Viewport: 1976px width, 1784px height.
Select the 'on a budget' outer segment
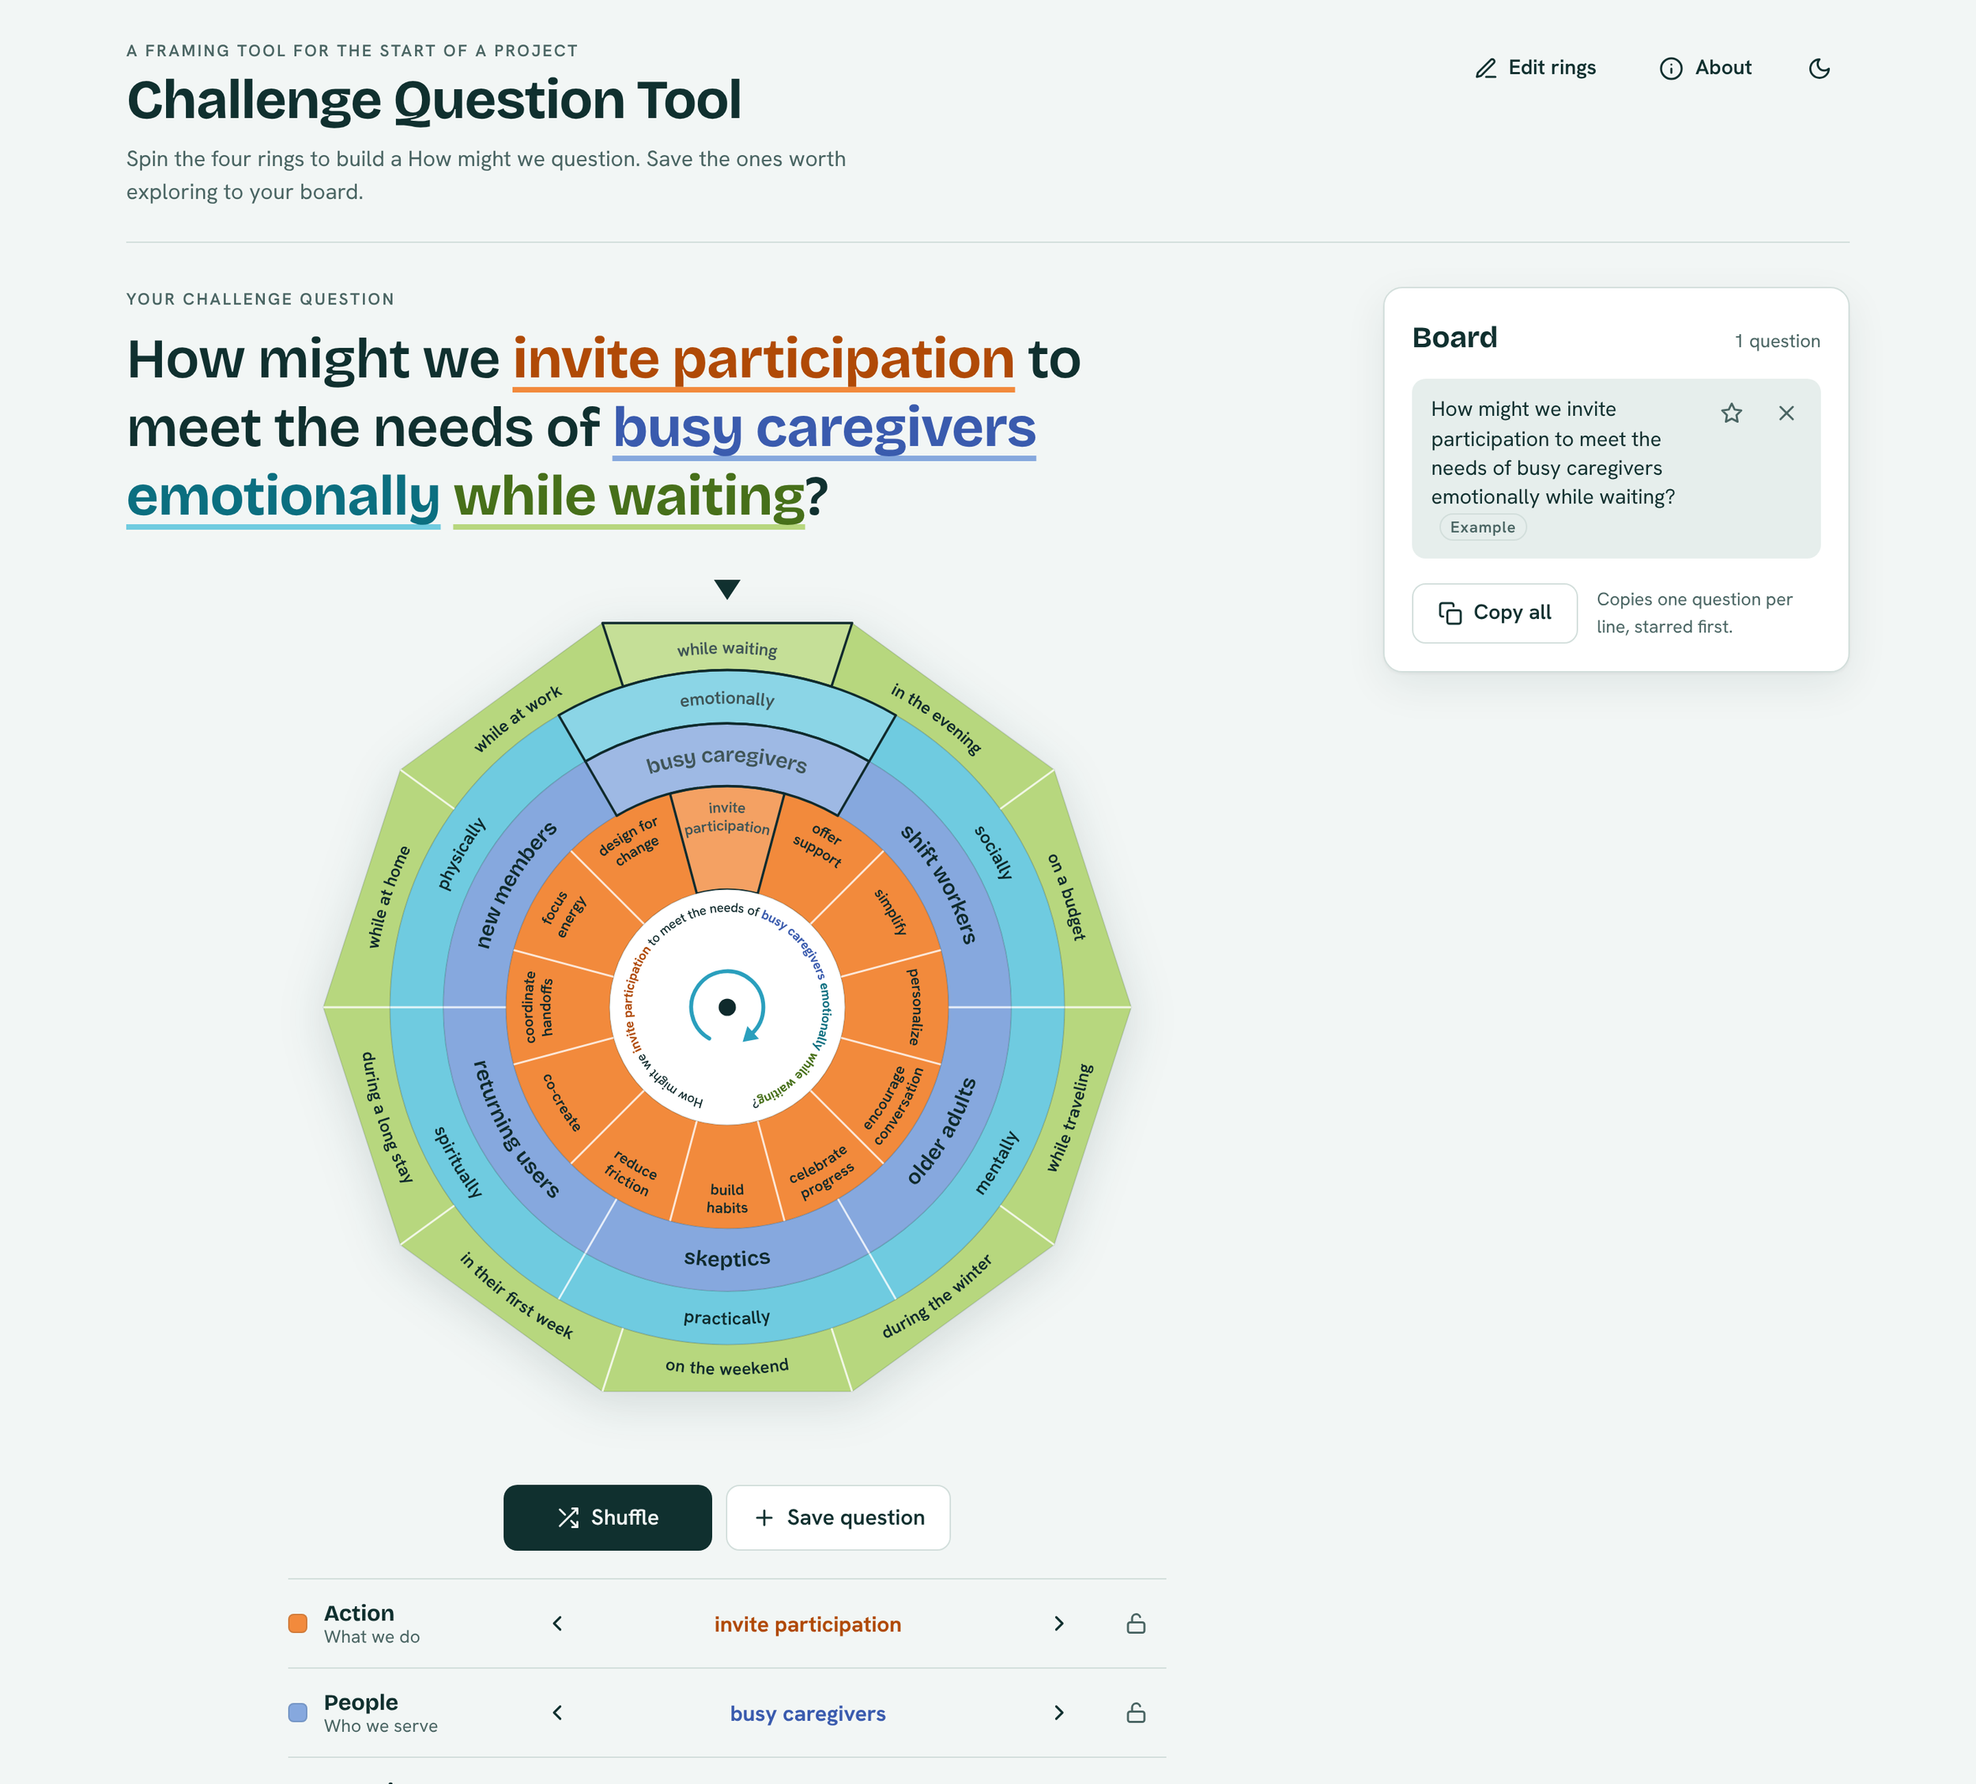click(1067, 897)
